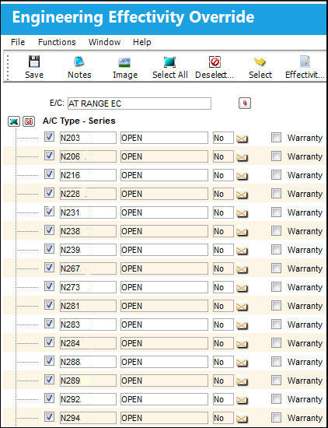Uncheck the selection checkbox for N231
The width and height of the screenshot is (328, 428).
tap(49, 212)
